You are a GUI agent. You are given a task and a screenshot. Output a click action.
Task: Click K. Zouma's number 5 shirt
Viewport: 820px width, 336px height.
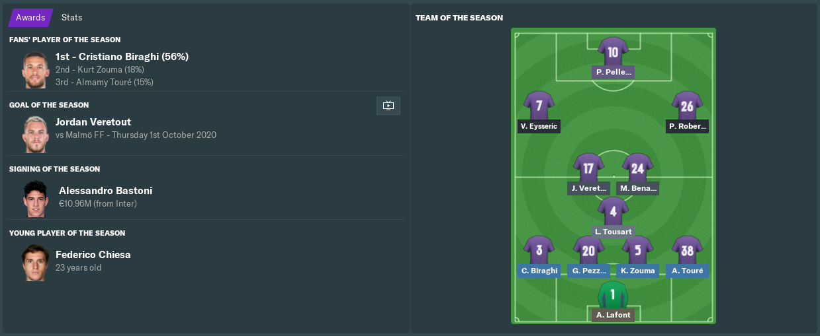[637, 250]
